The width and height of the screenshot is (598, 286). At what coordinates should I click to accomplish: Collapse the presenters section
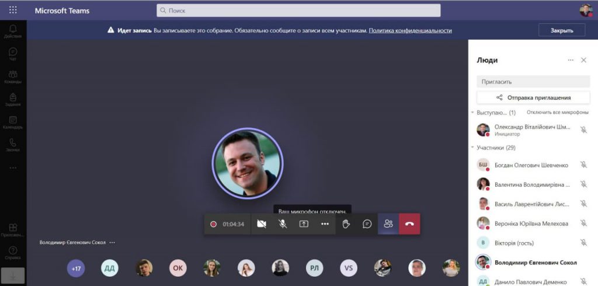point(473,113)
